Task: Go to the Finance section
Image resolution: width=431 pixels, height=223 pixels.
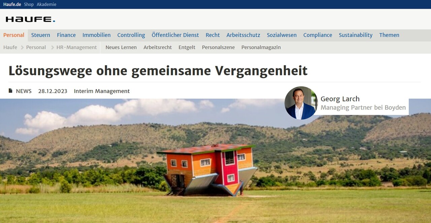Action: click(66, 35)
